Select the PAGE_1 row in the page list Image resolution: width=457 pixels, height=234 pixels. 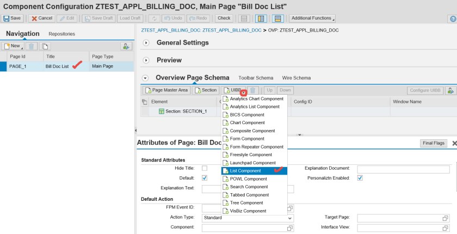[x=67, y=66]
